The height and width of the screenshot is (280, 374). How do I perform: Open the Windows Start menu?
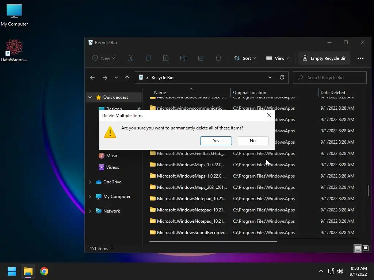click(12, 271)
